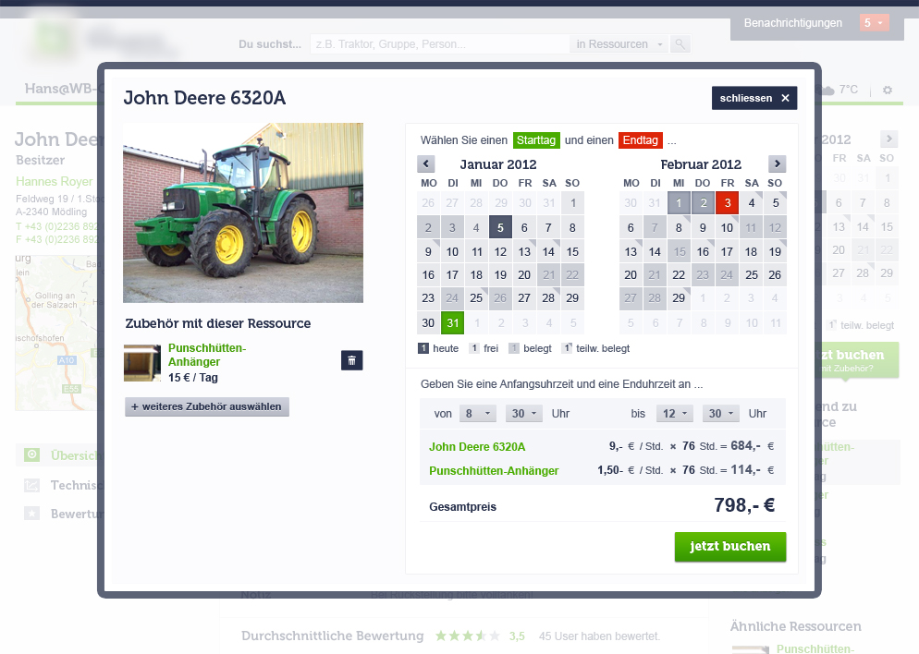Select today, January 5, in calendar
Viewport: 919px width, 654px height.
(x=500, y=227)
